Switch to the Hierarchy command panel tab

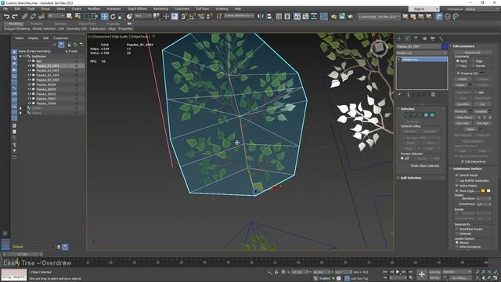(x=416, y=38)
